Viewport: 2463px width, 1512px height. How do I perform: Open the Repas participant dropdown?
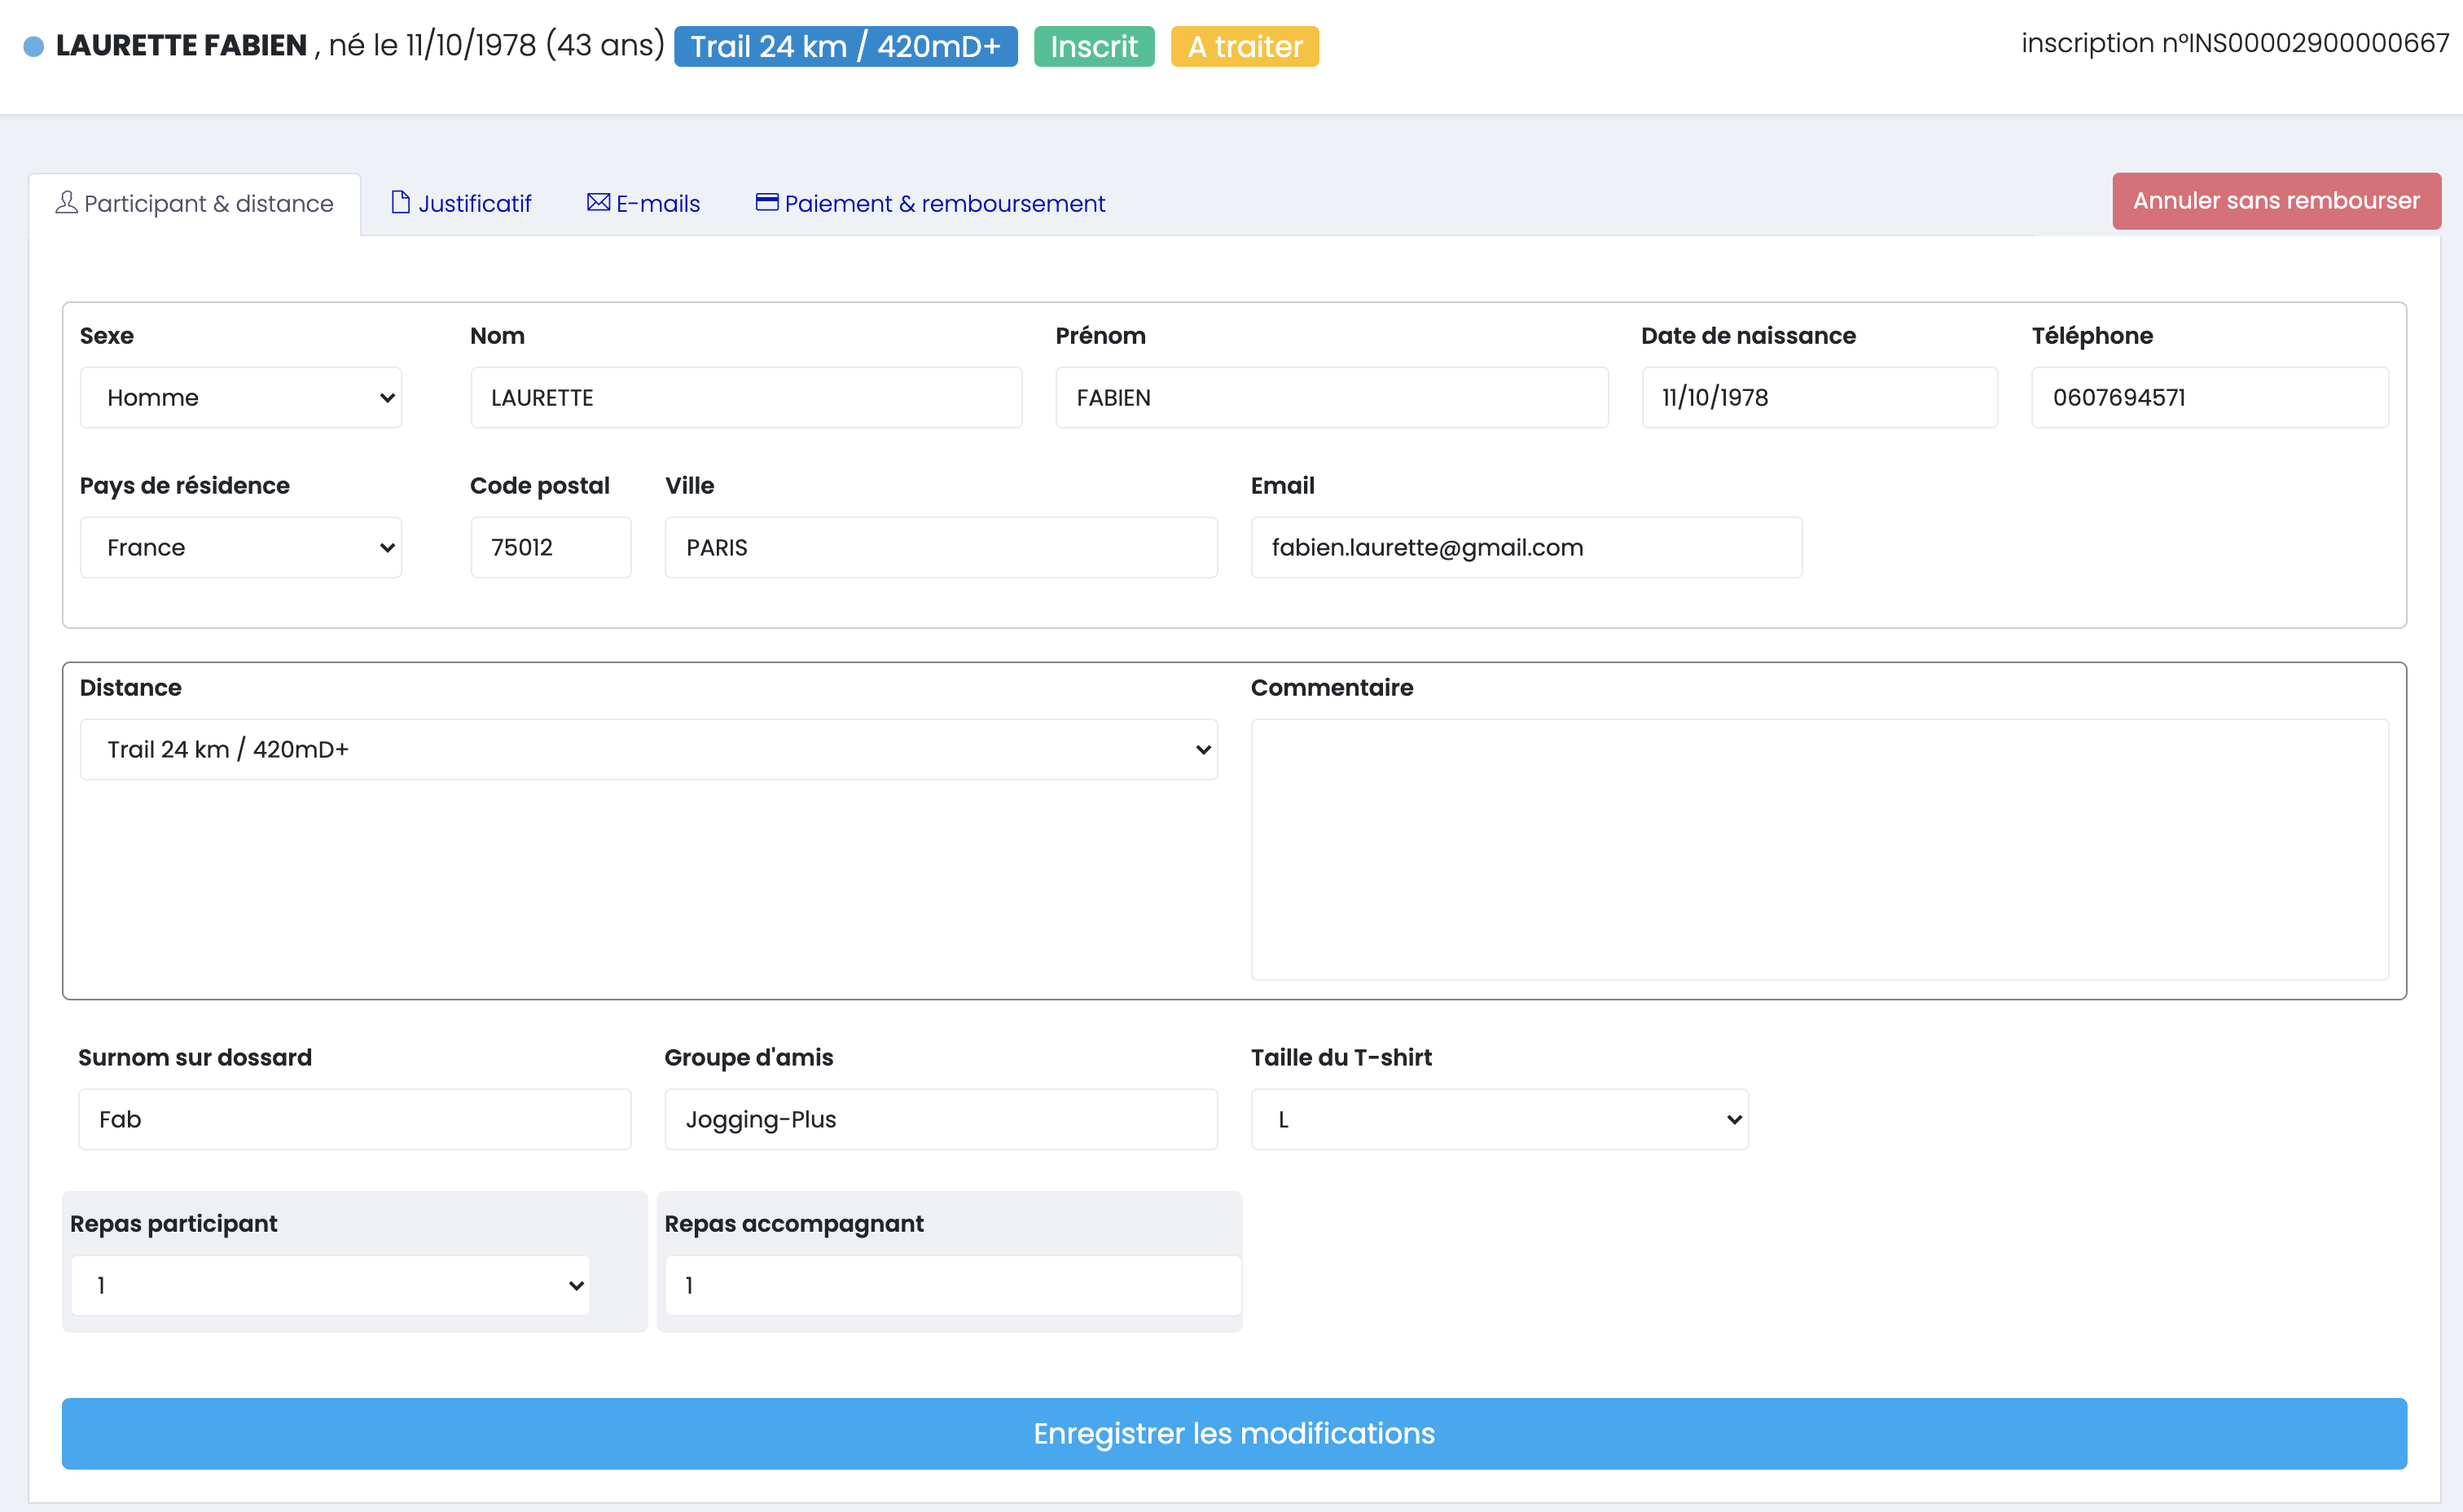(330, 1285)
